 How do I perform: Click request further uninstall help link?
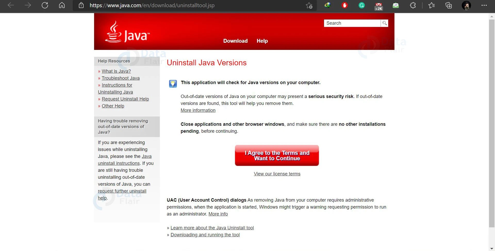coord(122,194)
